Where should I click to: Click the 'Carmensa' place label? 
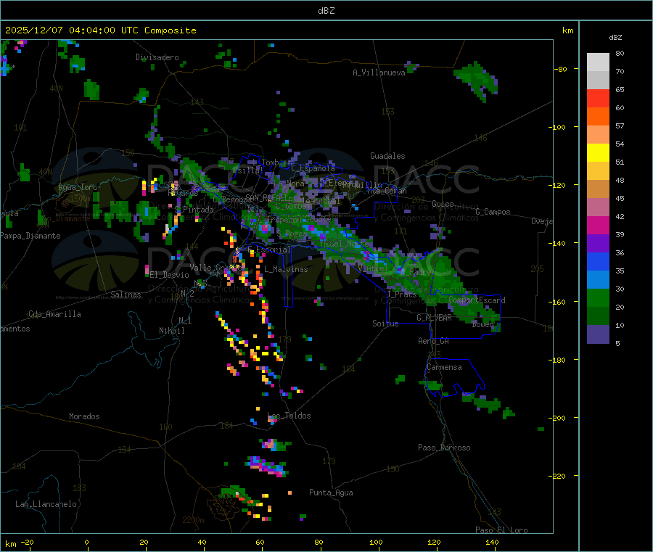pyautogui.click(x=444, y=367)
